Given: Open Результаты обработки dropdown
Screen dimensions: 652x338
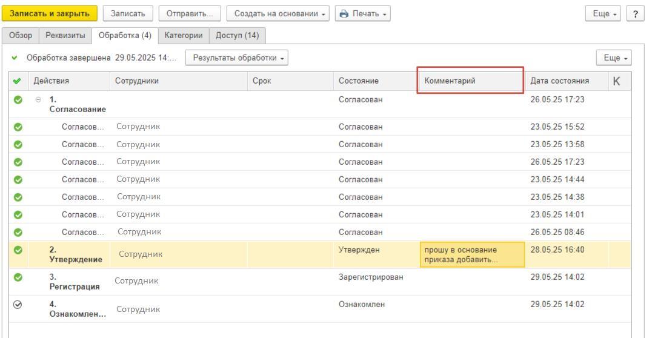Looking at the screenshot, I should click(237, 58).
